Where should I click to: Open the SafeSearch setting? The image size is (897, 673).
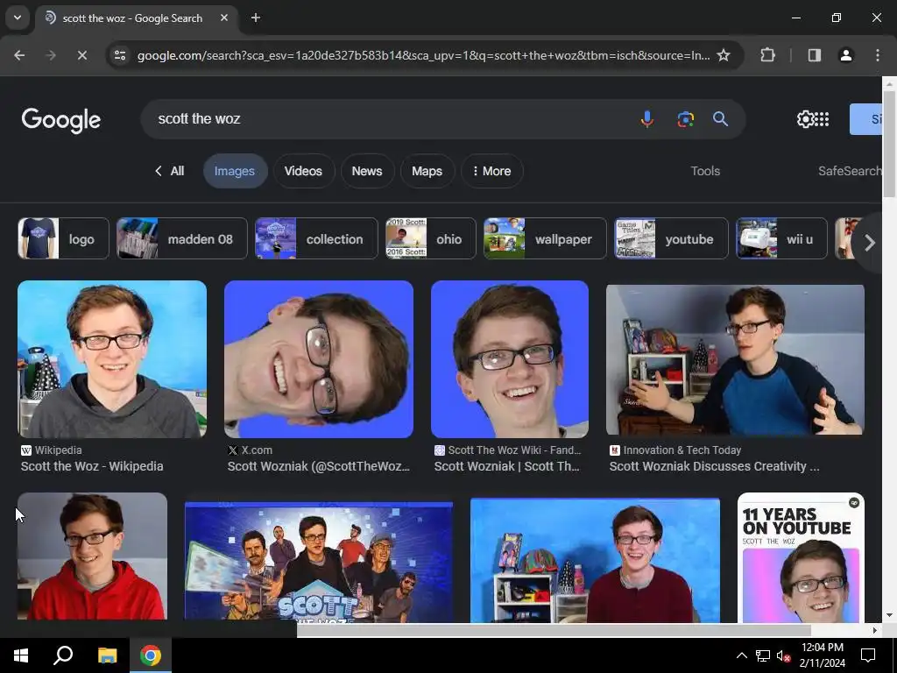point(850,171)
